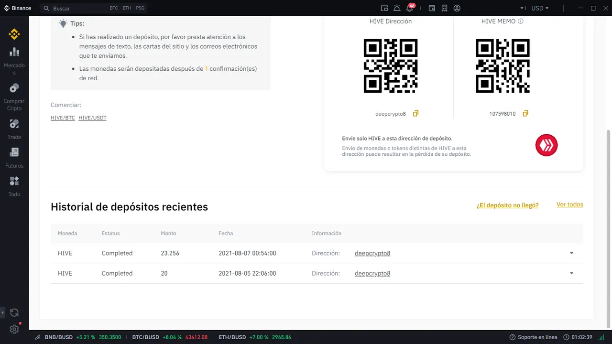
Task: Click the BTC/BUSD ticker in status bar
Action: (x=170, y=337)
